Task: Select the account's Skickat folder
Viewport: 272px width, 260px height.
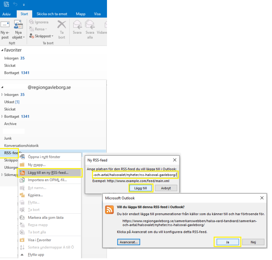Action: click(10, 109)
